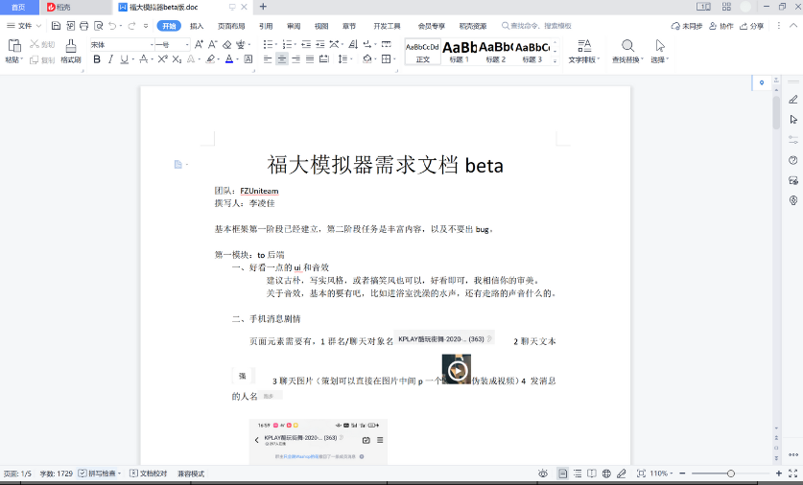Open the font name dropdown showing 宋体
Screen dimensions: 803x485
pyautogui.click(x=120, y=44)
